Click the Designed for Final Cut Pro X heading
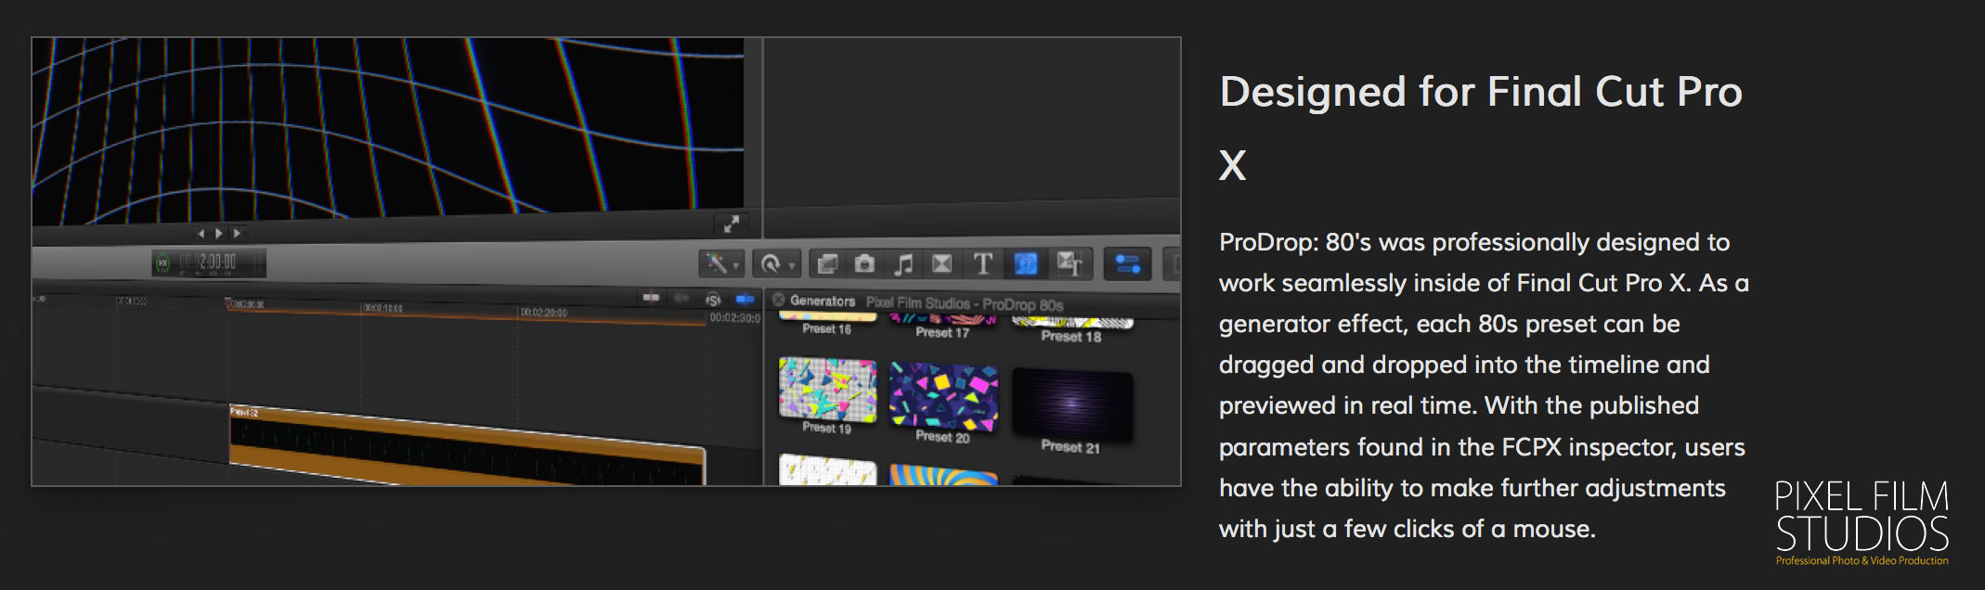The image size is (1985, 590). pyautogui.click(x=1481, y=128)
